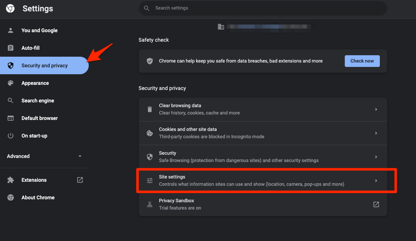Click the organization building icon
Viewport: 416px width, 241px height.
tap(221, 27)
